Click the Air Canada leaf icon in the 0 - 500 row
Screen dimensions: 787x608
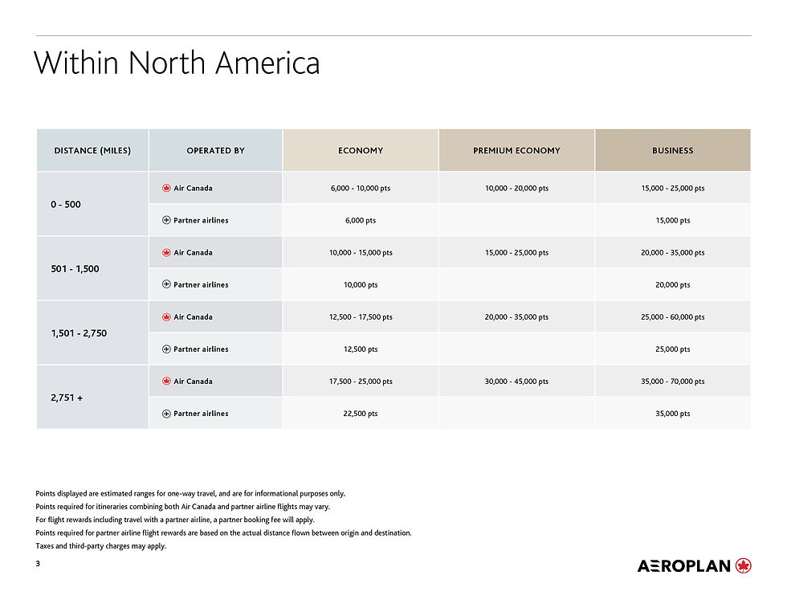[x=166, y=188]
